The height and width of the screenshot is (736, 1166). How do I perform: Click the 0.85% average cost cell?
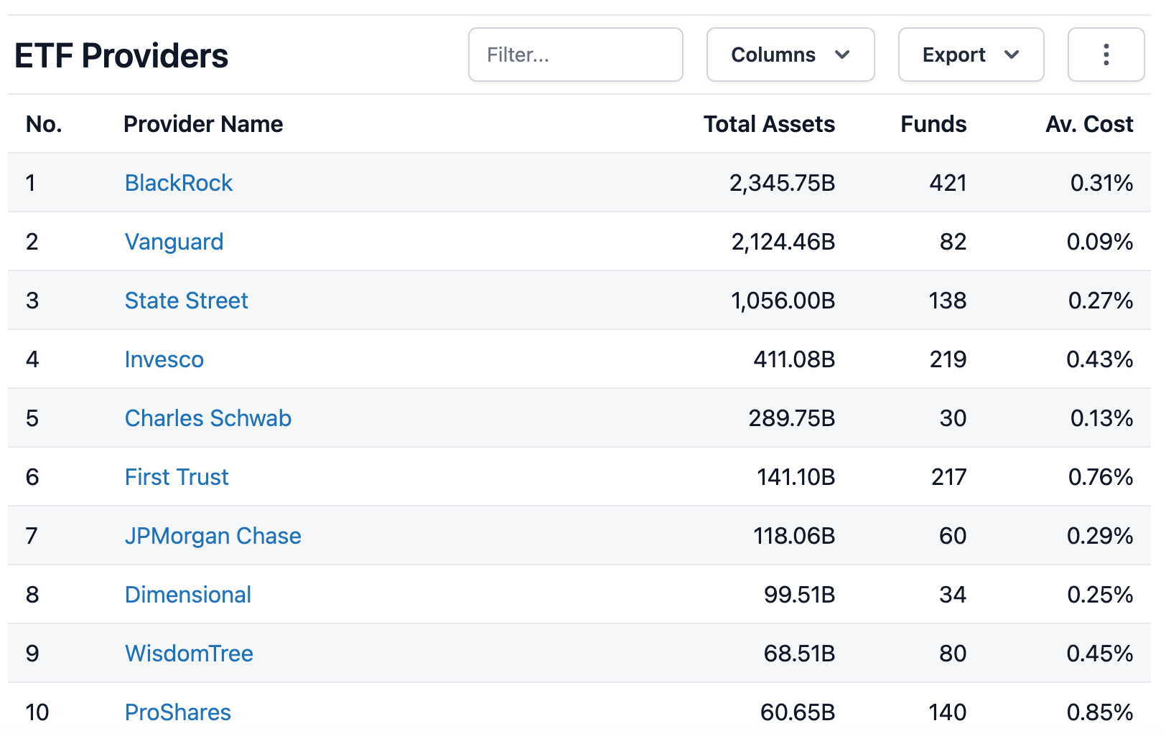1100,712
